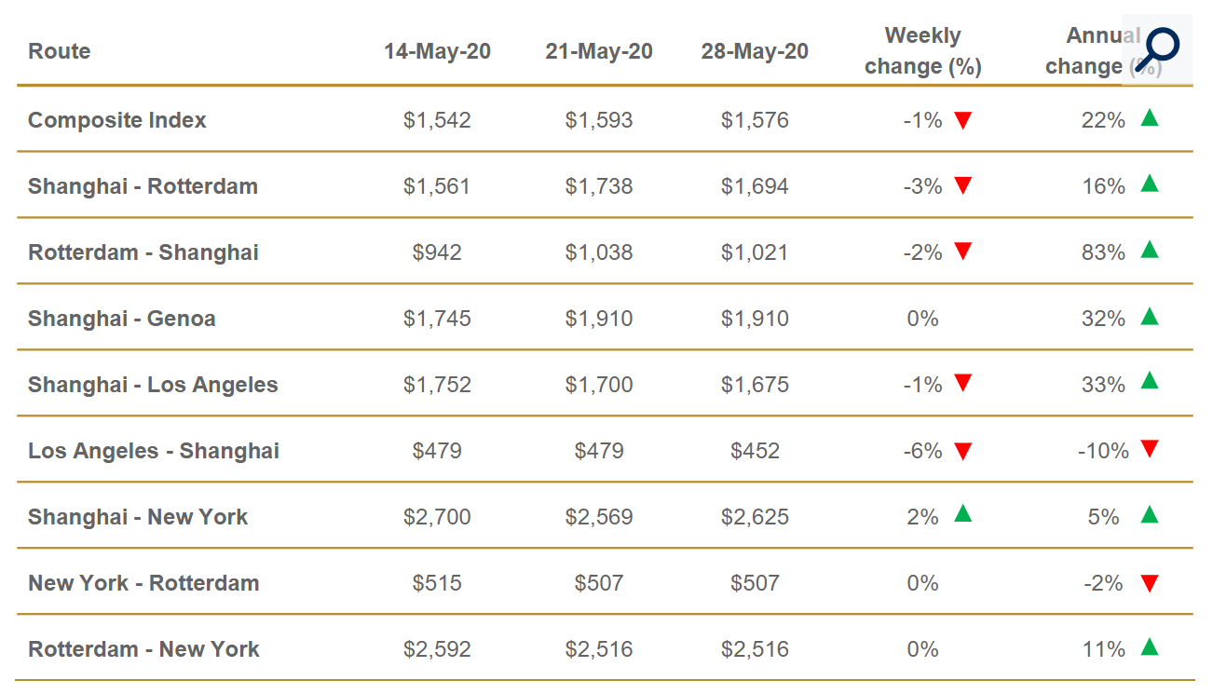Click green weekly arrow for Shanghai - New York

point(963,513)
